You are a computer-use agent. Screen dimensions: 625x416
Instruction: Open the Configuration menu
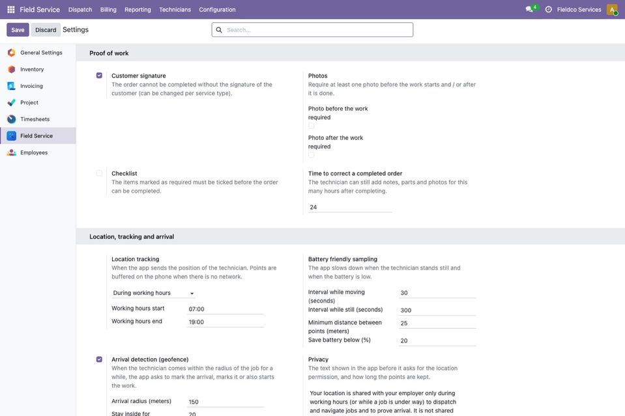[217, 10]
